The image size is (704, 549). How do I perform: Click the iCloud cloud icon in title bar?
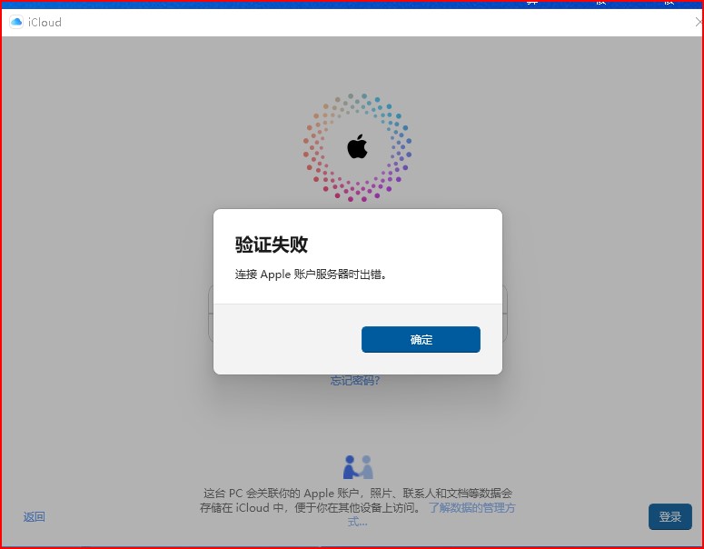pos(16,22)
